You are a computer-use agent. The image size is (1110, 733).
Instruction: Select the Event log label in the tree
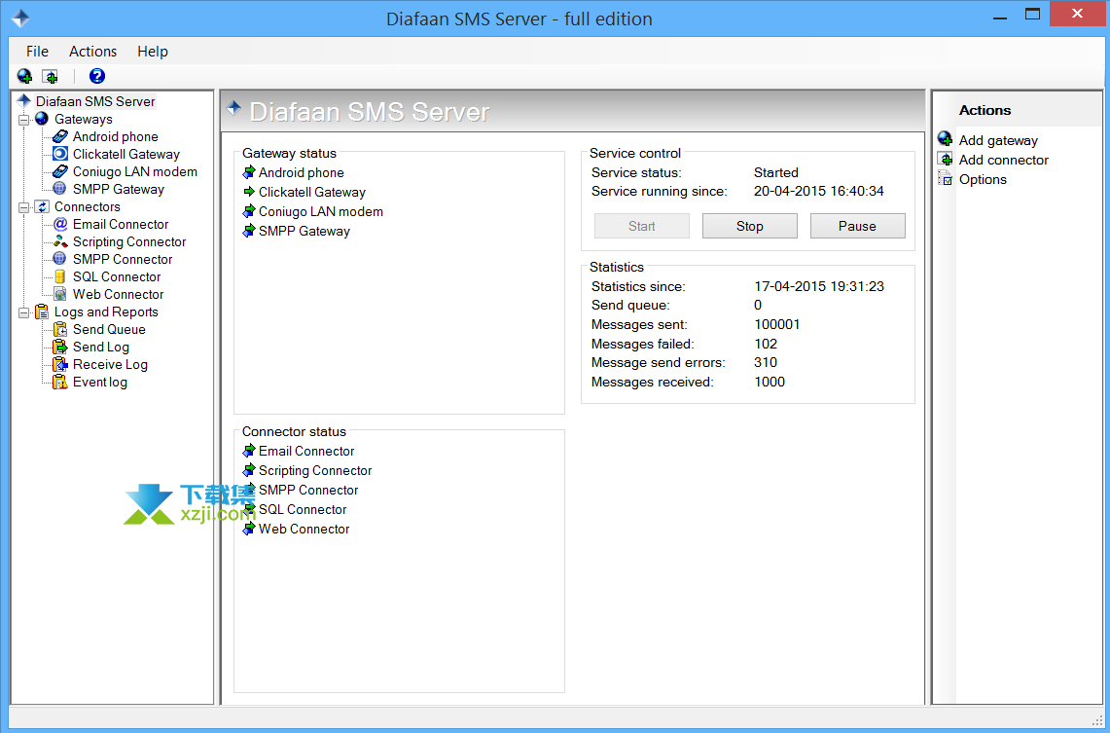point(100,383)
